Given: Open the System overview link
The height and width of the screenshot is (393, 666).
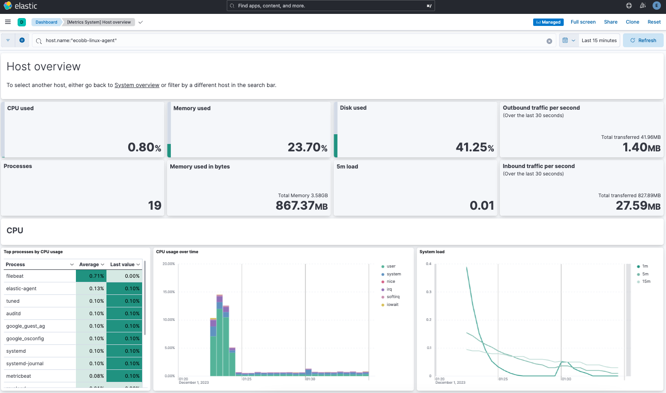Looking at the screenshot, I should click(137, 85).
